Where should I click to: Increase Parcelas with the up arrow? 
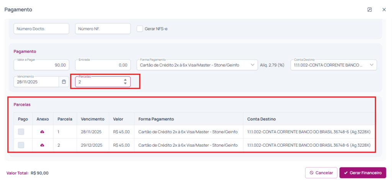coord(125,80)
